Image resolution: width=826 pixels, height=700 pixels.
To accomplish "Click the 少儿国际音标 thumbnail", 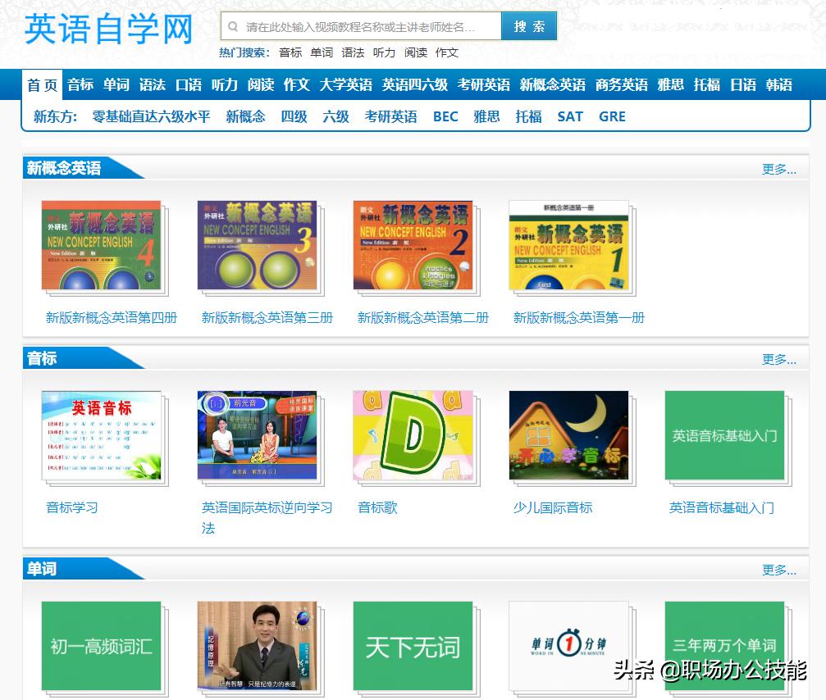I will coord(568,437).
